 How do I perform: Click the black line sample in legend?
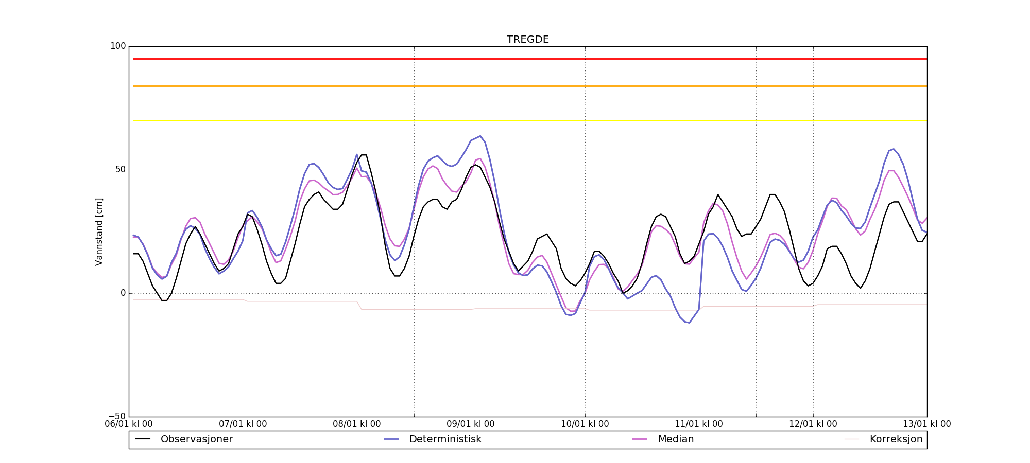coord(143,439)
